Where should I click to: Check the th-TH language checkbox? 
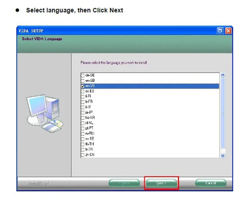point(83,144)
